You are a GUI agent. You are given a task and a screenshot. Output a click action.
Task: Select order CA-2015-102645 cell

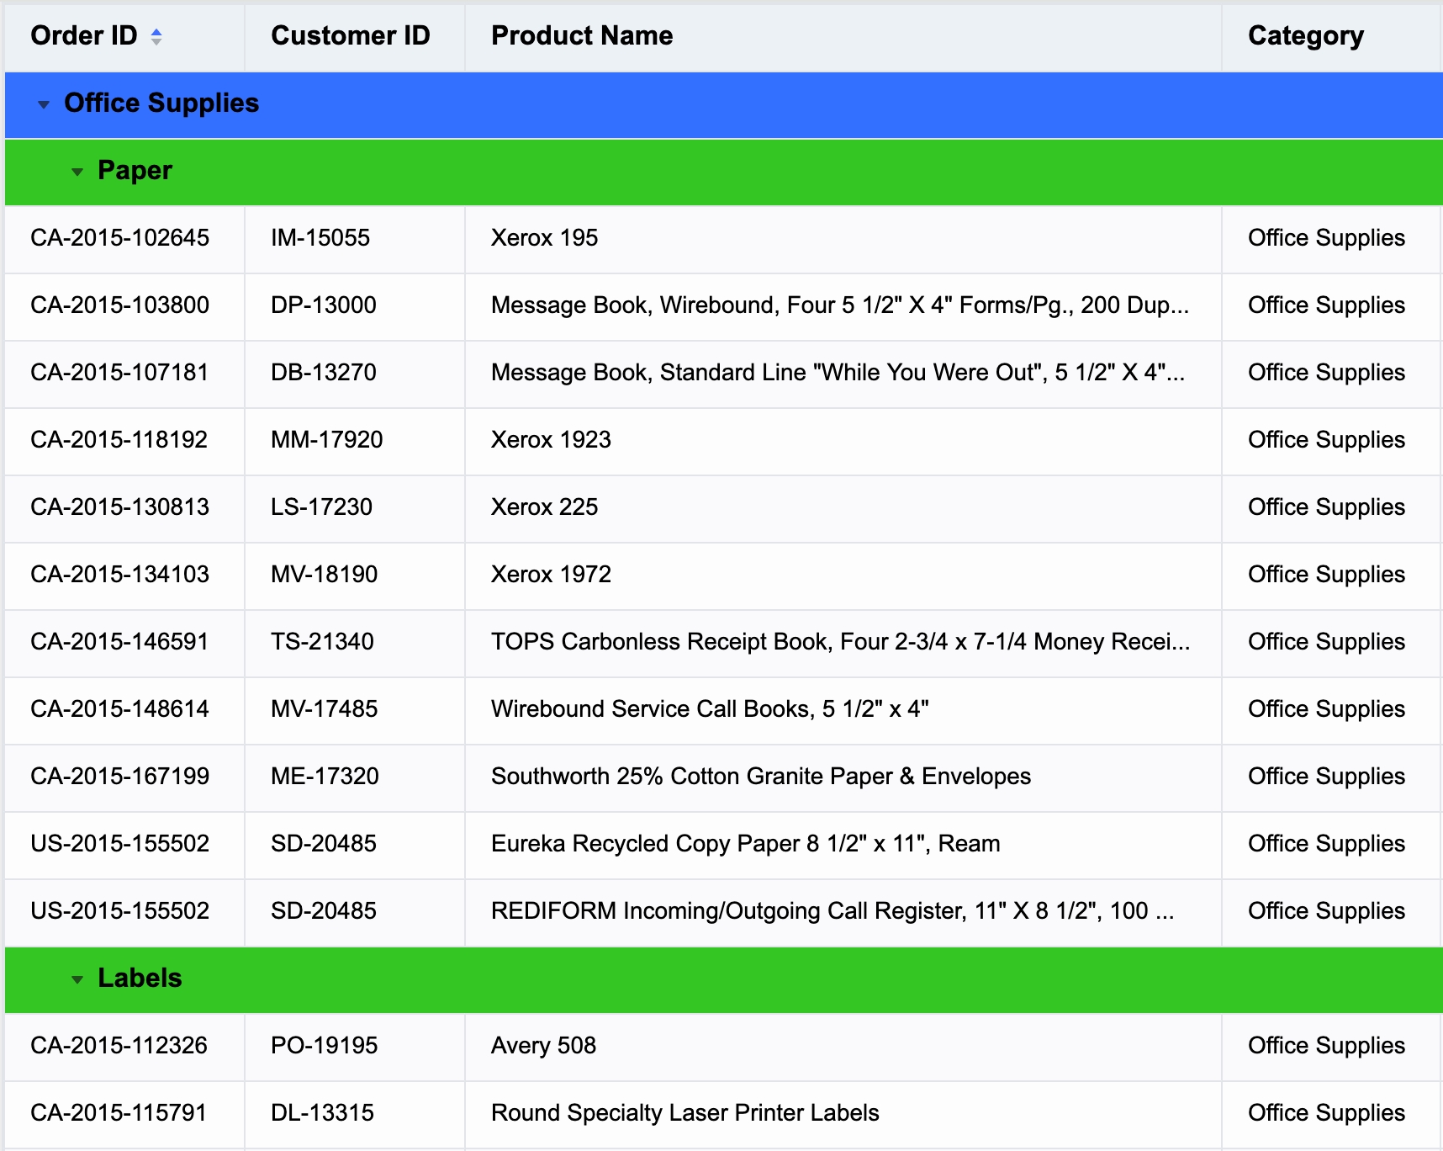(x=125, y=239)
